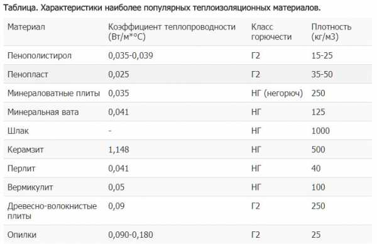Click the 'Древесно-волокнистые плиты' cell
This screenshot has width=377, height=244.
[x=52, y=211]
